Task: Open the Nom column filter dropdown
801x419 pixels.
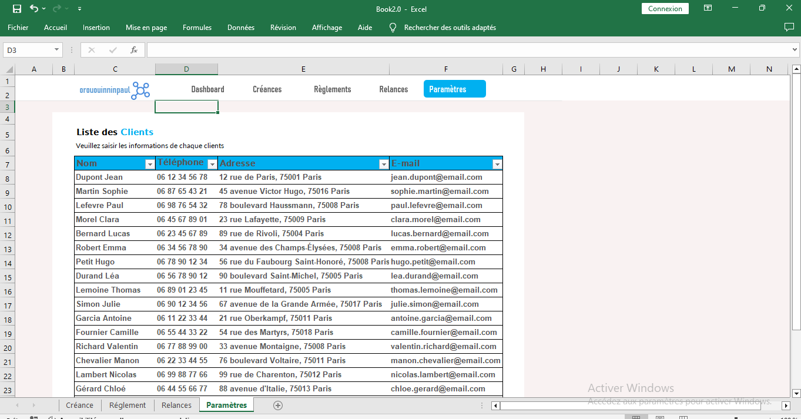Action: [149, 164]
